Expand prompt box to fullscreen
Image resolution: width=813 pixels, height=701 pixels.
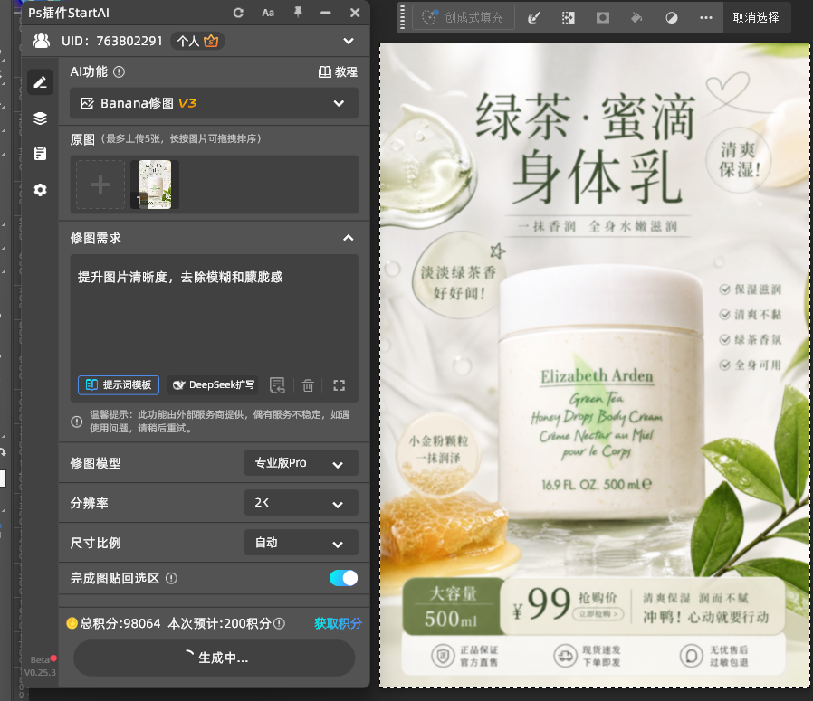point(340,385)
